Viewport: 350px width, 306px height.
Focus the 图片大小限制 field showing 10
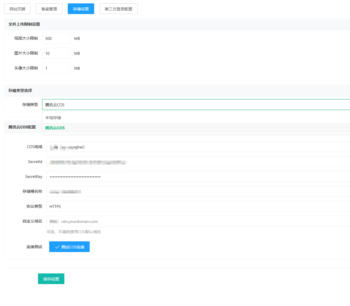click(x=56, y=53)
